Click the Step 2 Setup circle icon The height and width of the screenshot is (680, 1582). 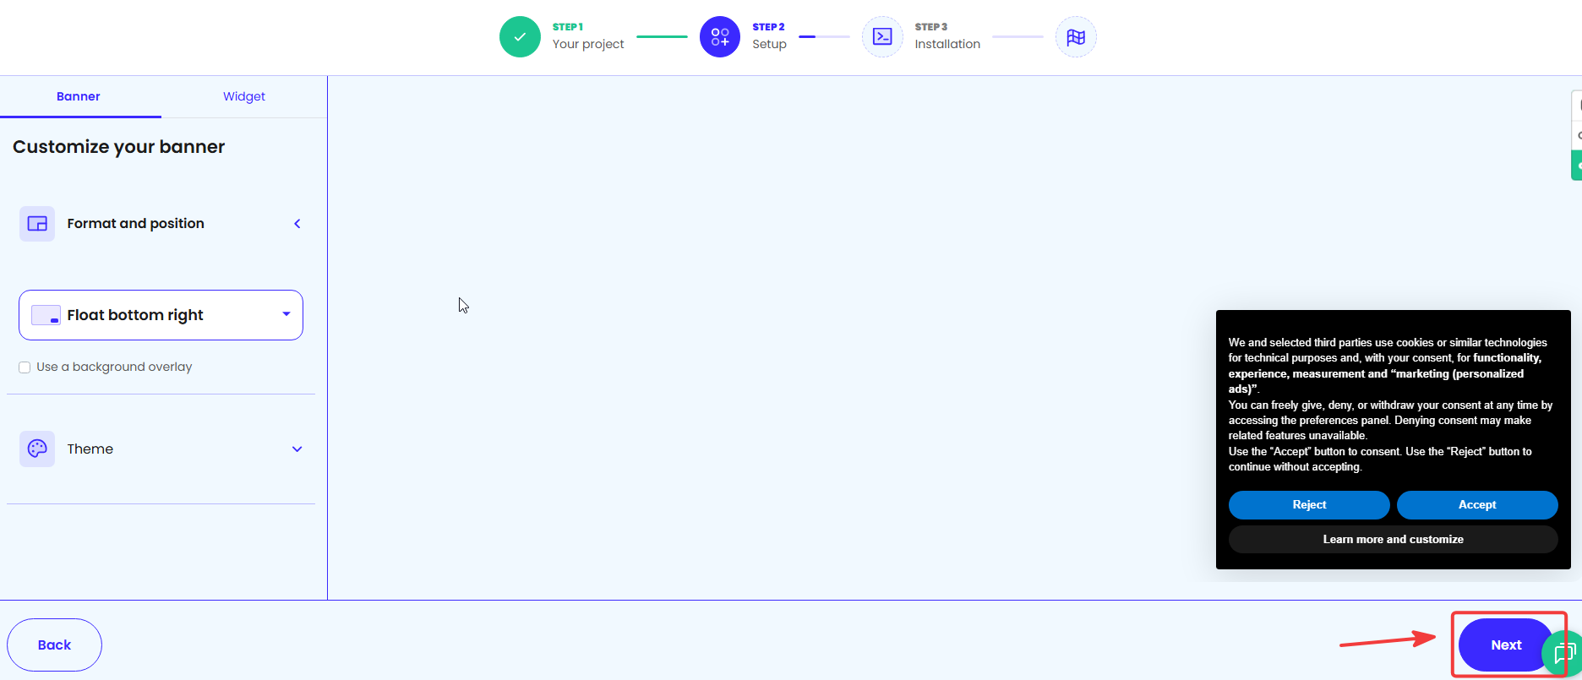[720, 37]
